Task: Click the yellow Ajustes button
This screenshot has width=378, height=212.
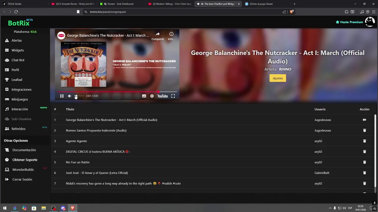Action: click(x=278, y=78)
